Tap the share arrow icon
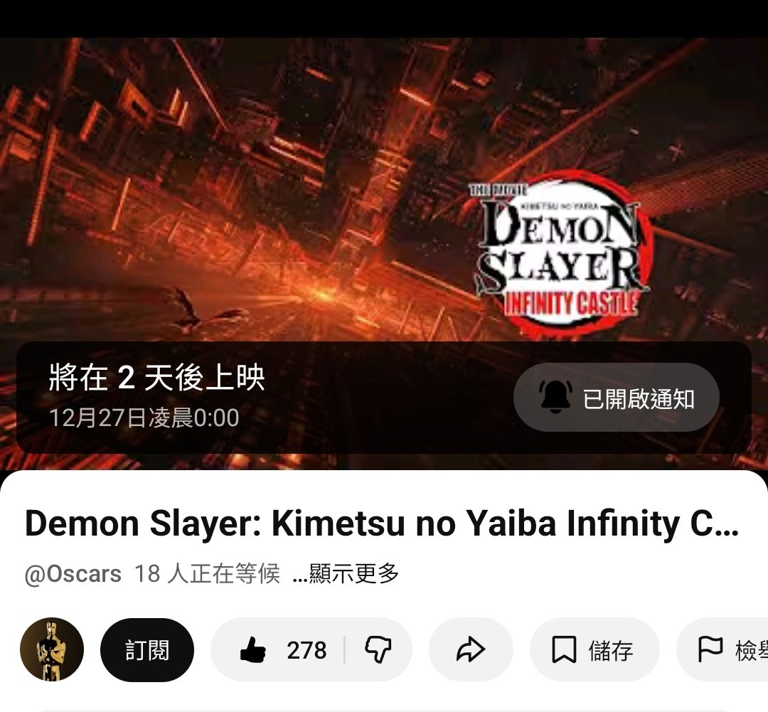The width and height of the screenshot is (768, 712). tap(471, 650)
